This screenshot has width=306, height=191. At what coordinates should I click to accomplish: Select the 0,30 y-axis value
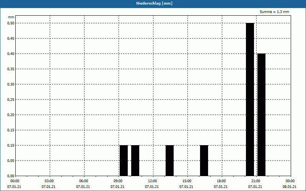click(11, 84)
